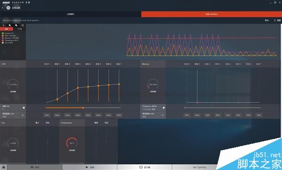Select the red histogram tab above legend
The image size is (282, 170).
pos(7,29)
